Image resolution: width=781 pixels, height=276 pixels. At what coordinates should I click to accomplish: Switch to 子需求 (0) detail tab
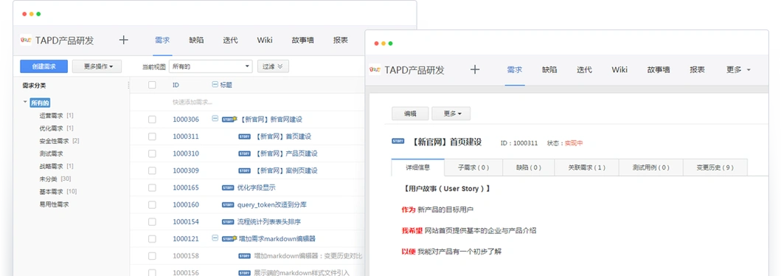click(x=473, y=168)
